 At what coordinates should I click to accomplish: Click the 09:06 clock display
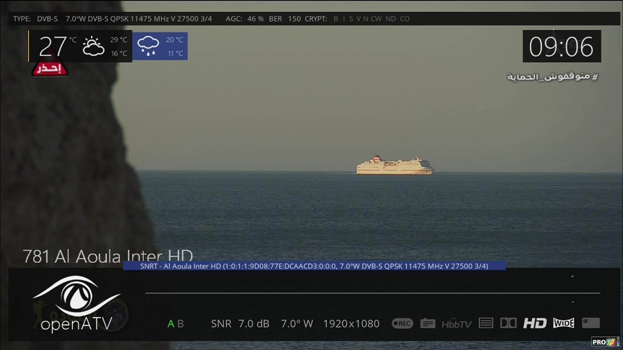click(561, 46)
